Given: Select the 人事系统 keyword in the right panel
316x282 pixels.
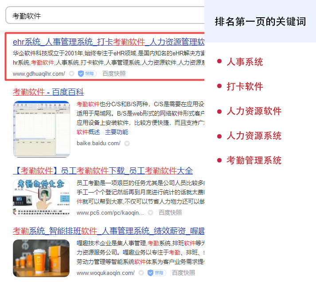Looking at the screenshot, I should click(245, 62).
